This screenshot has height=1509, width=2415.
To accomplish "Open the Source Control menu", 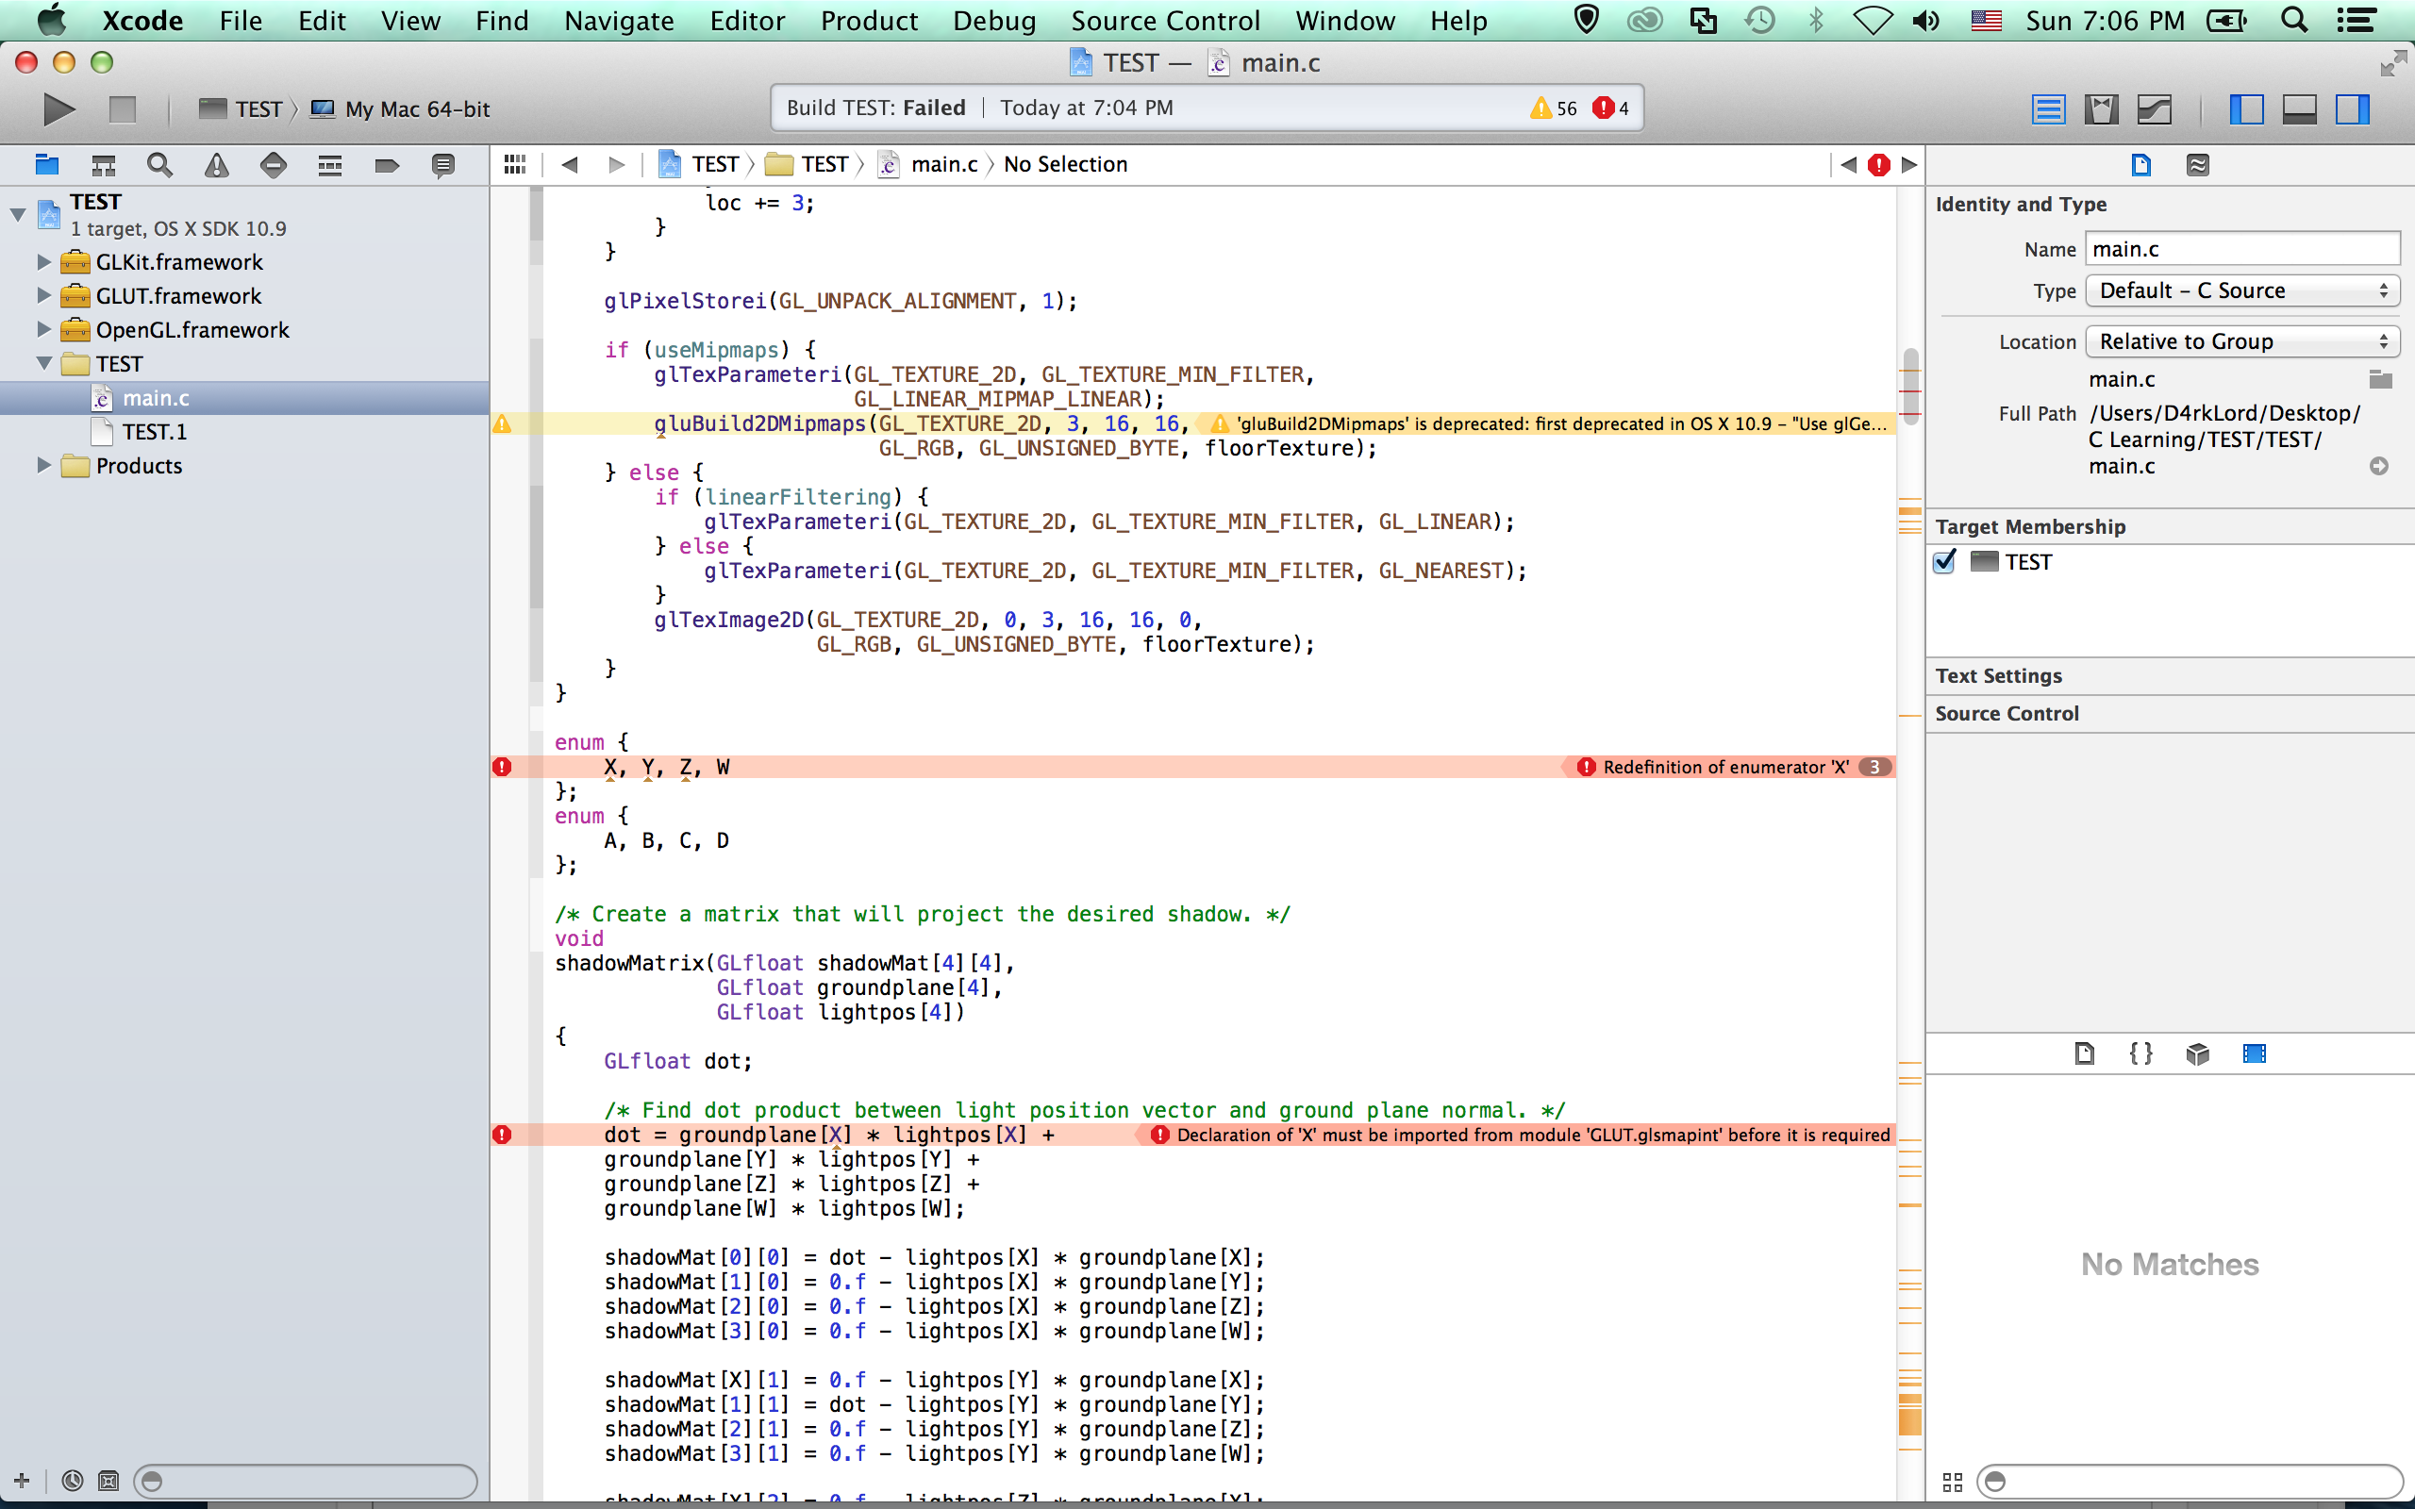I will coord(1165,21).
